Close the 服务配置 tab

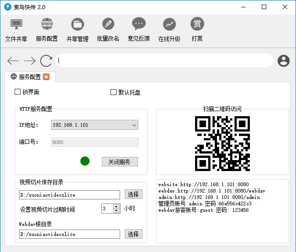[x=46, y=77]
